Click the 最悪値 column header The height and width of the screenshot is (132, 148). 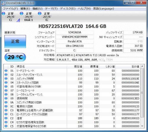pyautogui.click(x=91, y=67)
